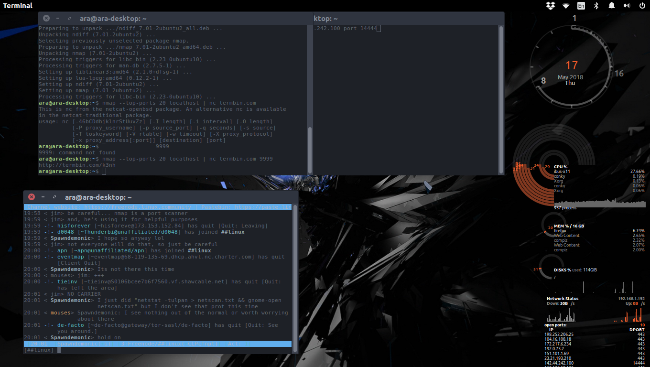The image size is (650, 367).
Task: Click 'Setting up lua-lpeg:amd64 (0.12.2-1)' line
Action: (105, 78)
